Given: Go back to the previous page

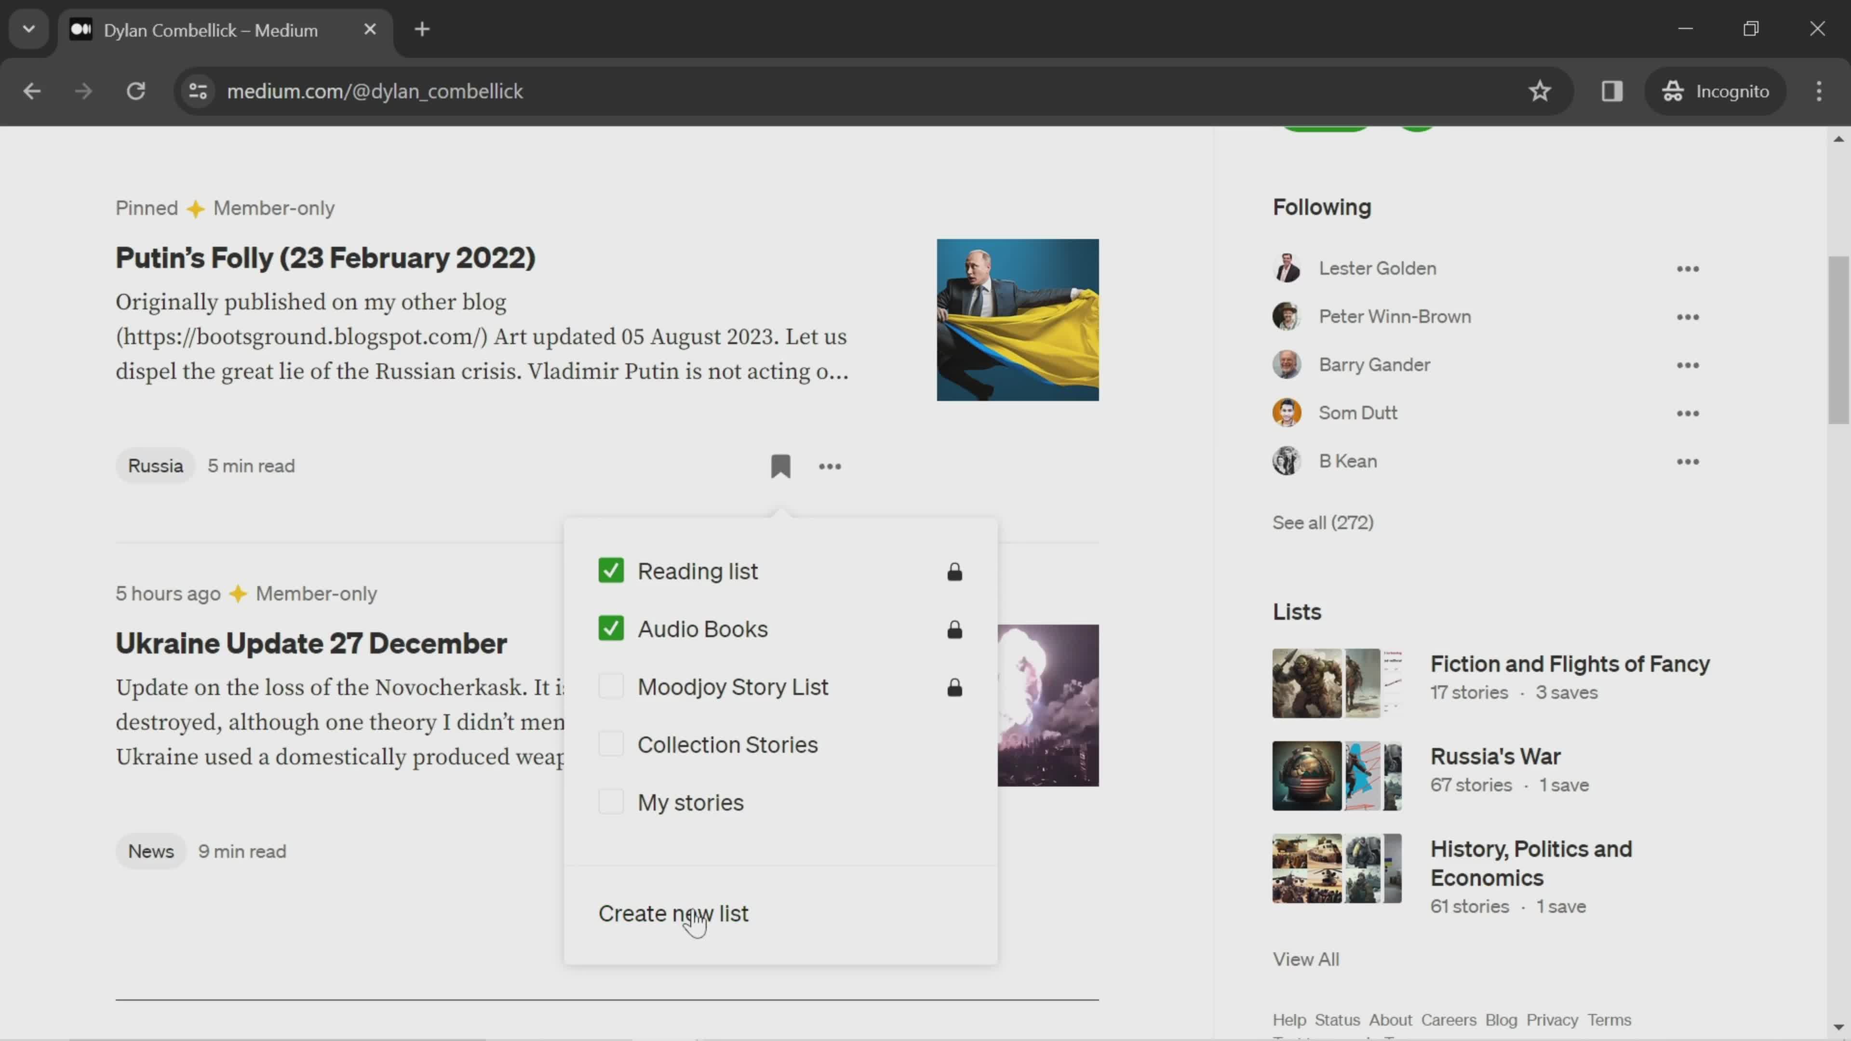Looking at the screenshot, I should (x=32, y=91).
